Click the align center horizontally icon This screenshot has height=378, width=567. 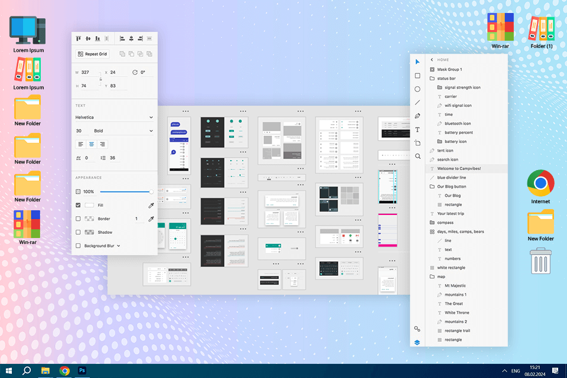pyautogui.click(x=131, y=38)
